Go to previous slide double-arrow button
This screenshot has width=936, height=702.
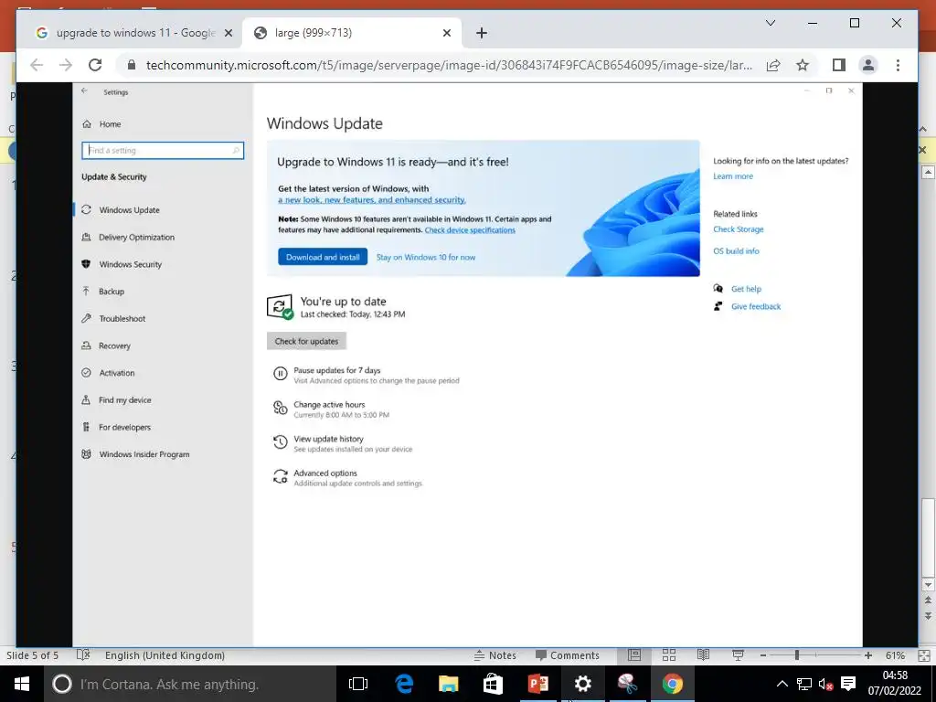(x=928, y=600)
